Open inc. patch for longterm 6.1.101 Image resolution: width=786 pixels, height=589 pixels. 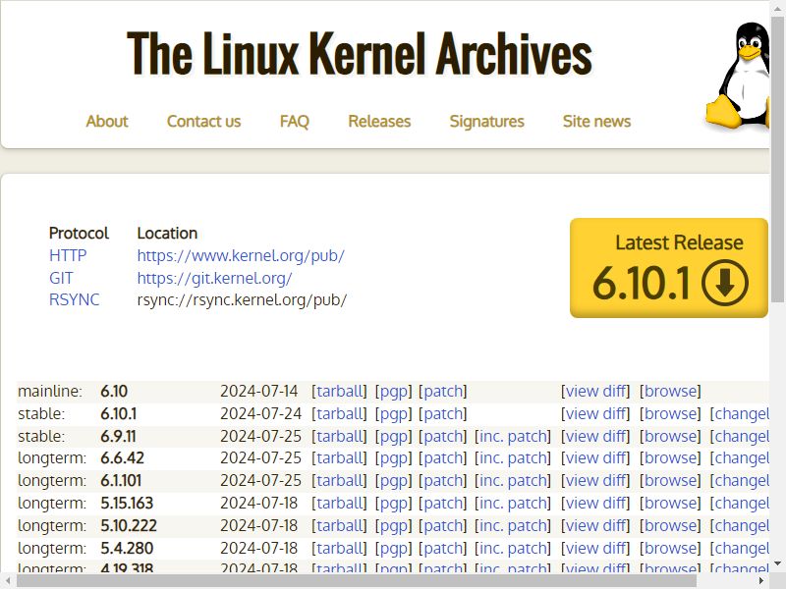coord(512,481)
